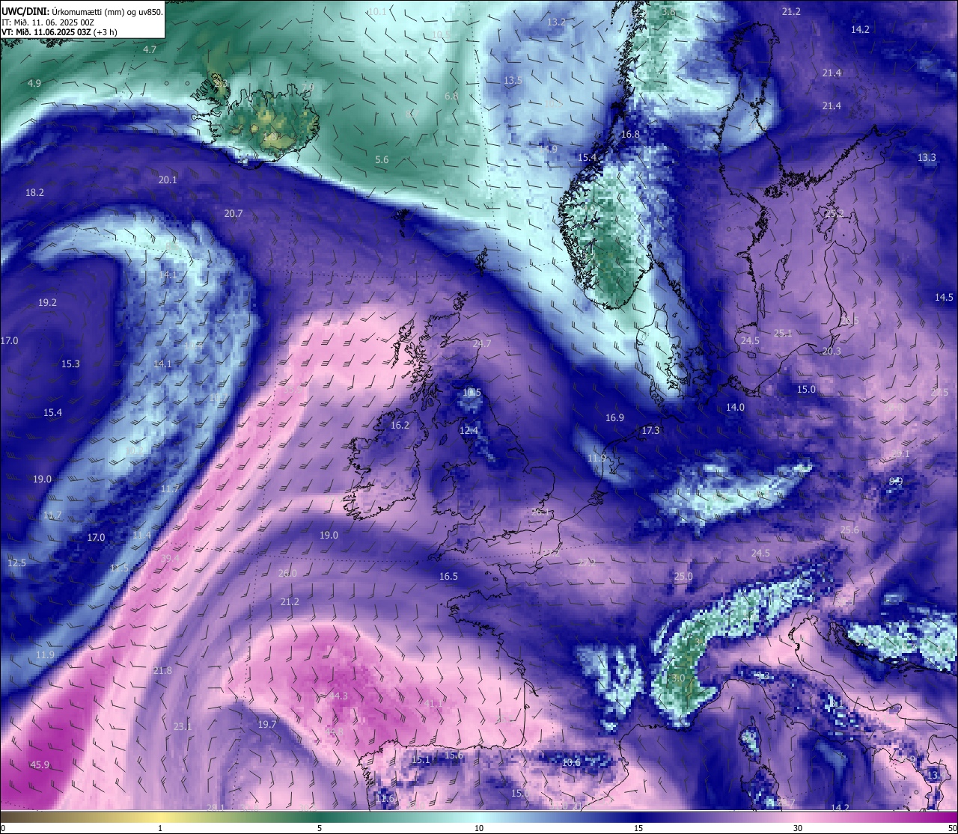Click the colorbar tick label 30
The height and width of the screenshot is (834, 958).
[798, 828]
